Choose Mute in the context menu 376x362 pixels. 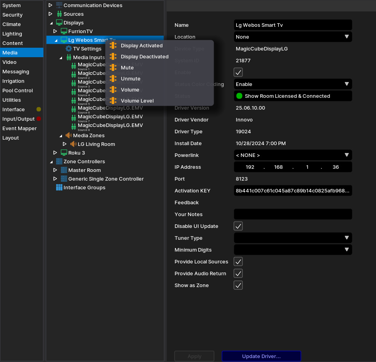point(160,67)
